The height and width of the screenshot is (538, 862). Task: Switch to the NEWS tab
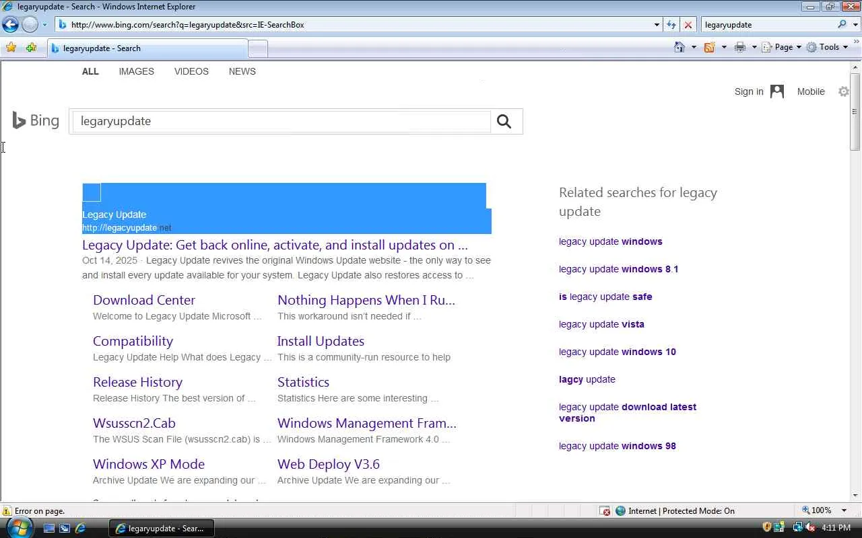tap(242, 71)
